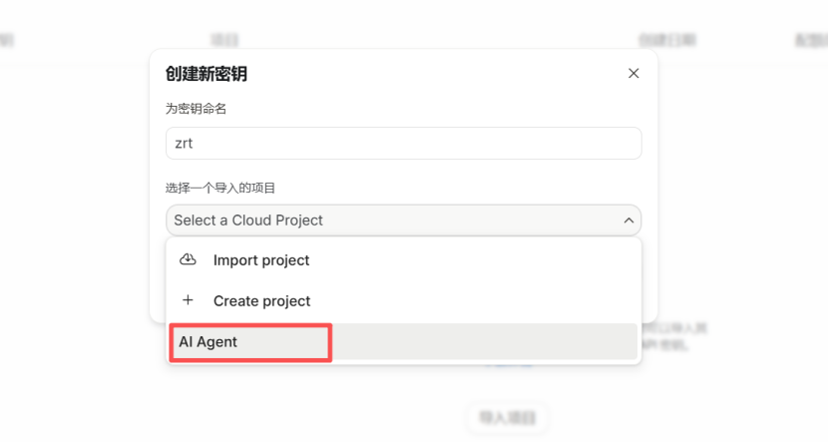Click the 为密钥命名 label
Viewport: 828px width, 443px height.
tap(197, 109)
